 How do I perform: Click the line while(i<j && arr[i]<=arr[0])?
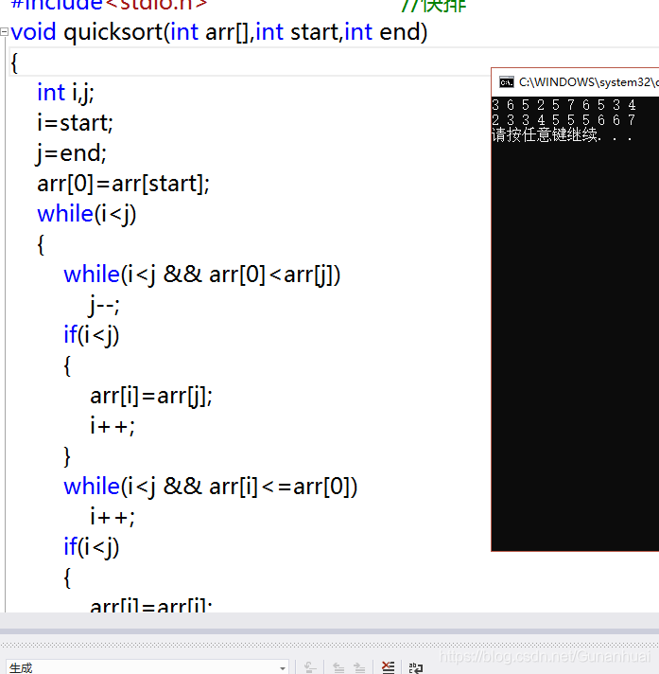(x=210, y=487)
